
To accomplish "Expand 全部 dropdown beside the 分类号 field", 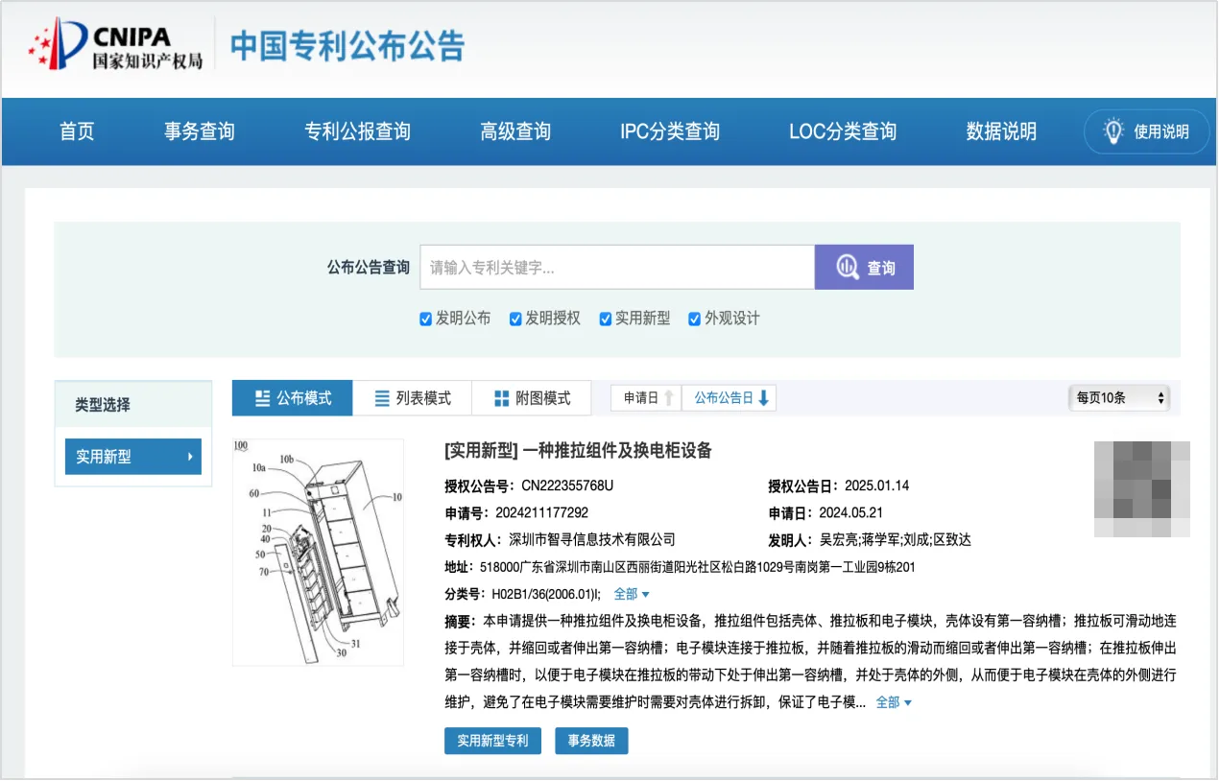I will [629, 593].
